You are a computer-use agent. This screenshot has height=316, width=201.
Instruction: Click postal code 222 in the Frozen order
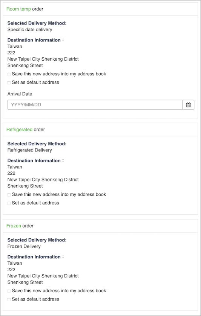[11, 270]
